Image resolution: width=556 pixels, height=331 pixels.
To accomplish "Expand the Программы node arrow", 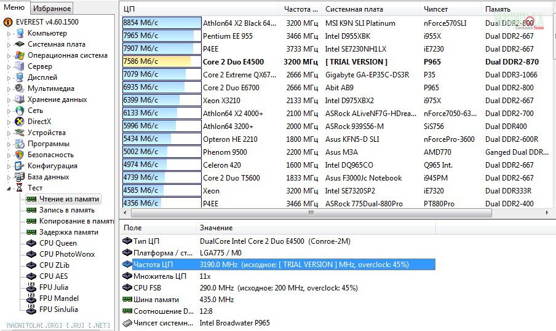I will pyautogui.click(x=9, y=144).
